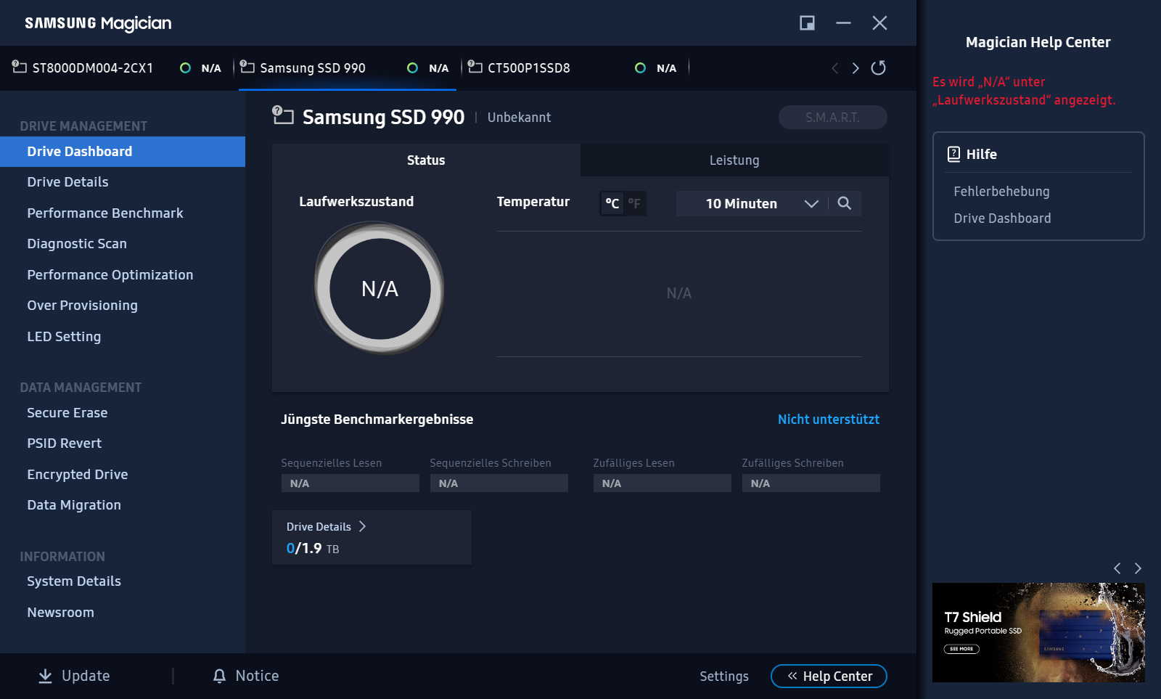Click the Help Center button

tap(829, 676)
